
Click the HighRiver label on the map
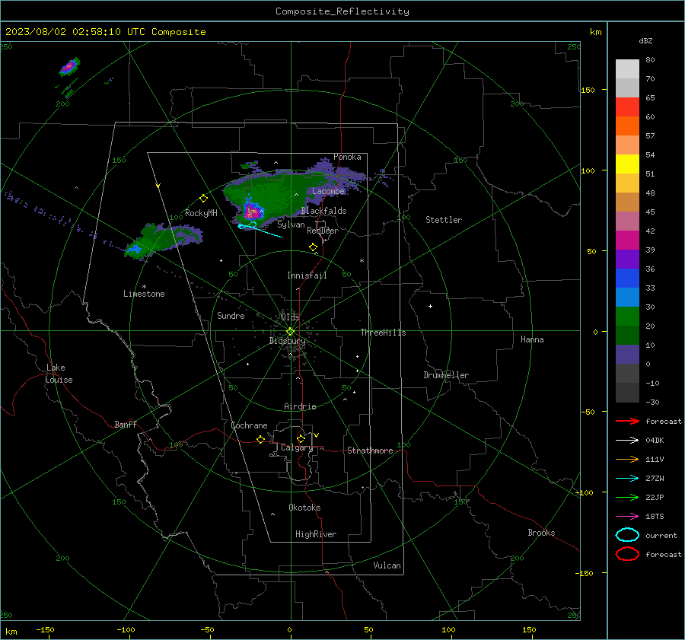(316, 534)
